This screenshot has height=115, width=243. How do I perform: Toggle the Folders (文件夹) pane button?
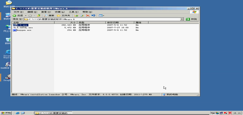64,16
